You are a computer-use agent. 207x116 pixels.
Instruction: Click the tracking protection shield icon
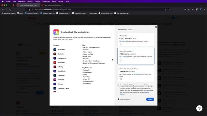click(x=27, y=10)
